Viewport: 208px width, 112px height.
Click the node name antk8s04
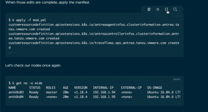(x=16, y=97)
